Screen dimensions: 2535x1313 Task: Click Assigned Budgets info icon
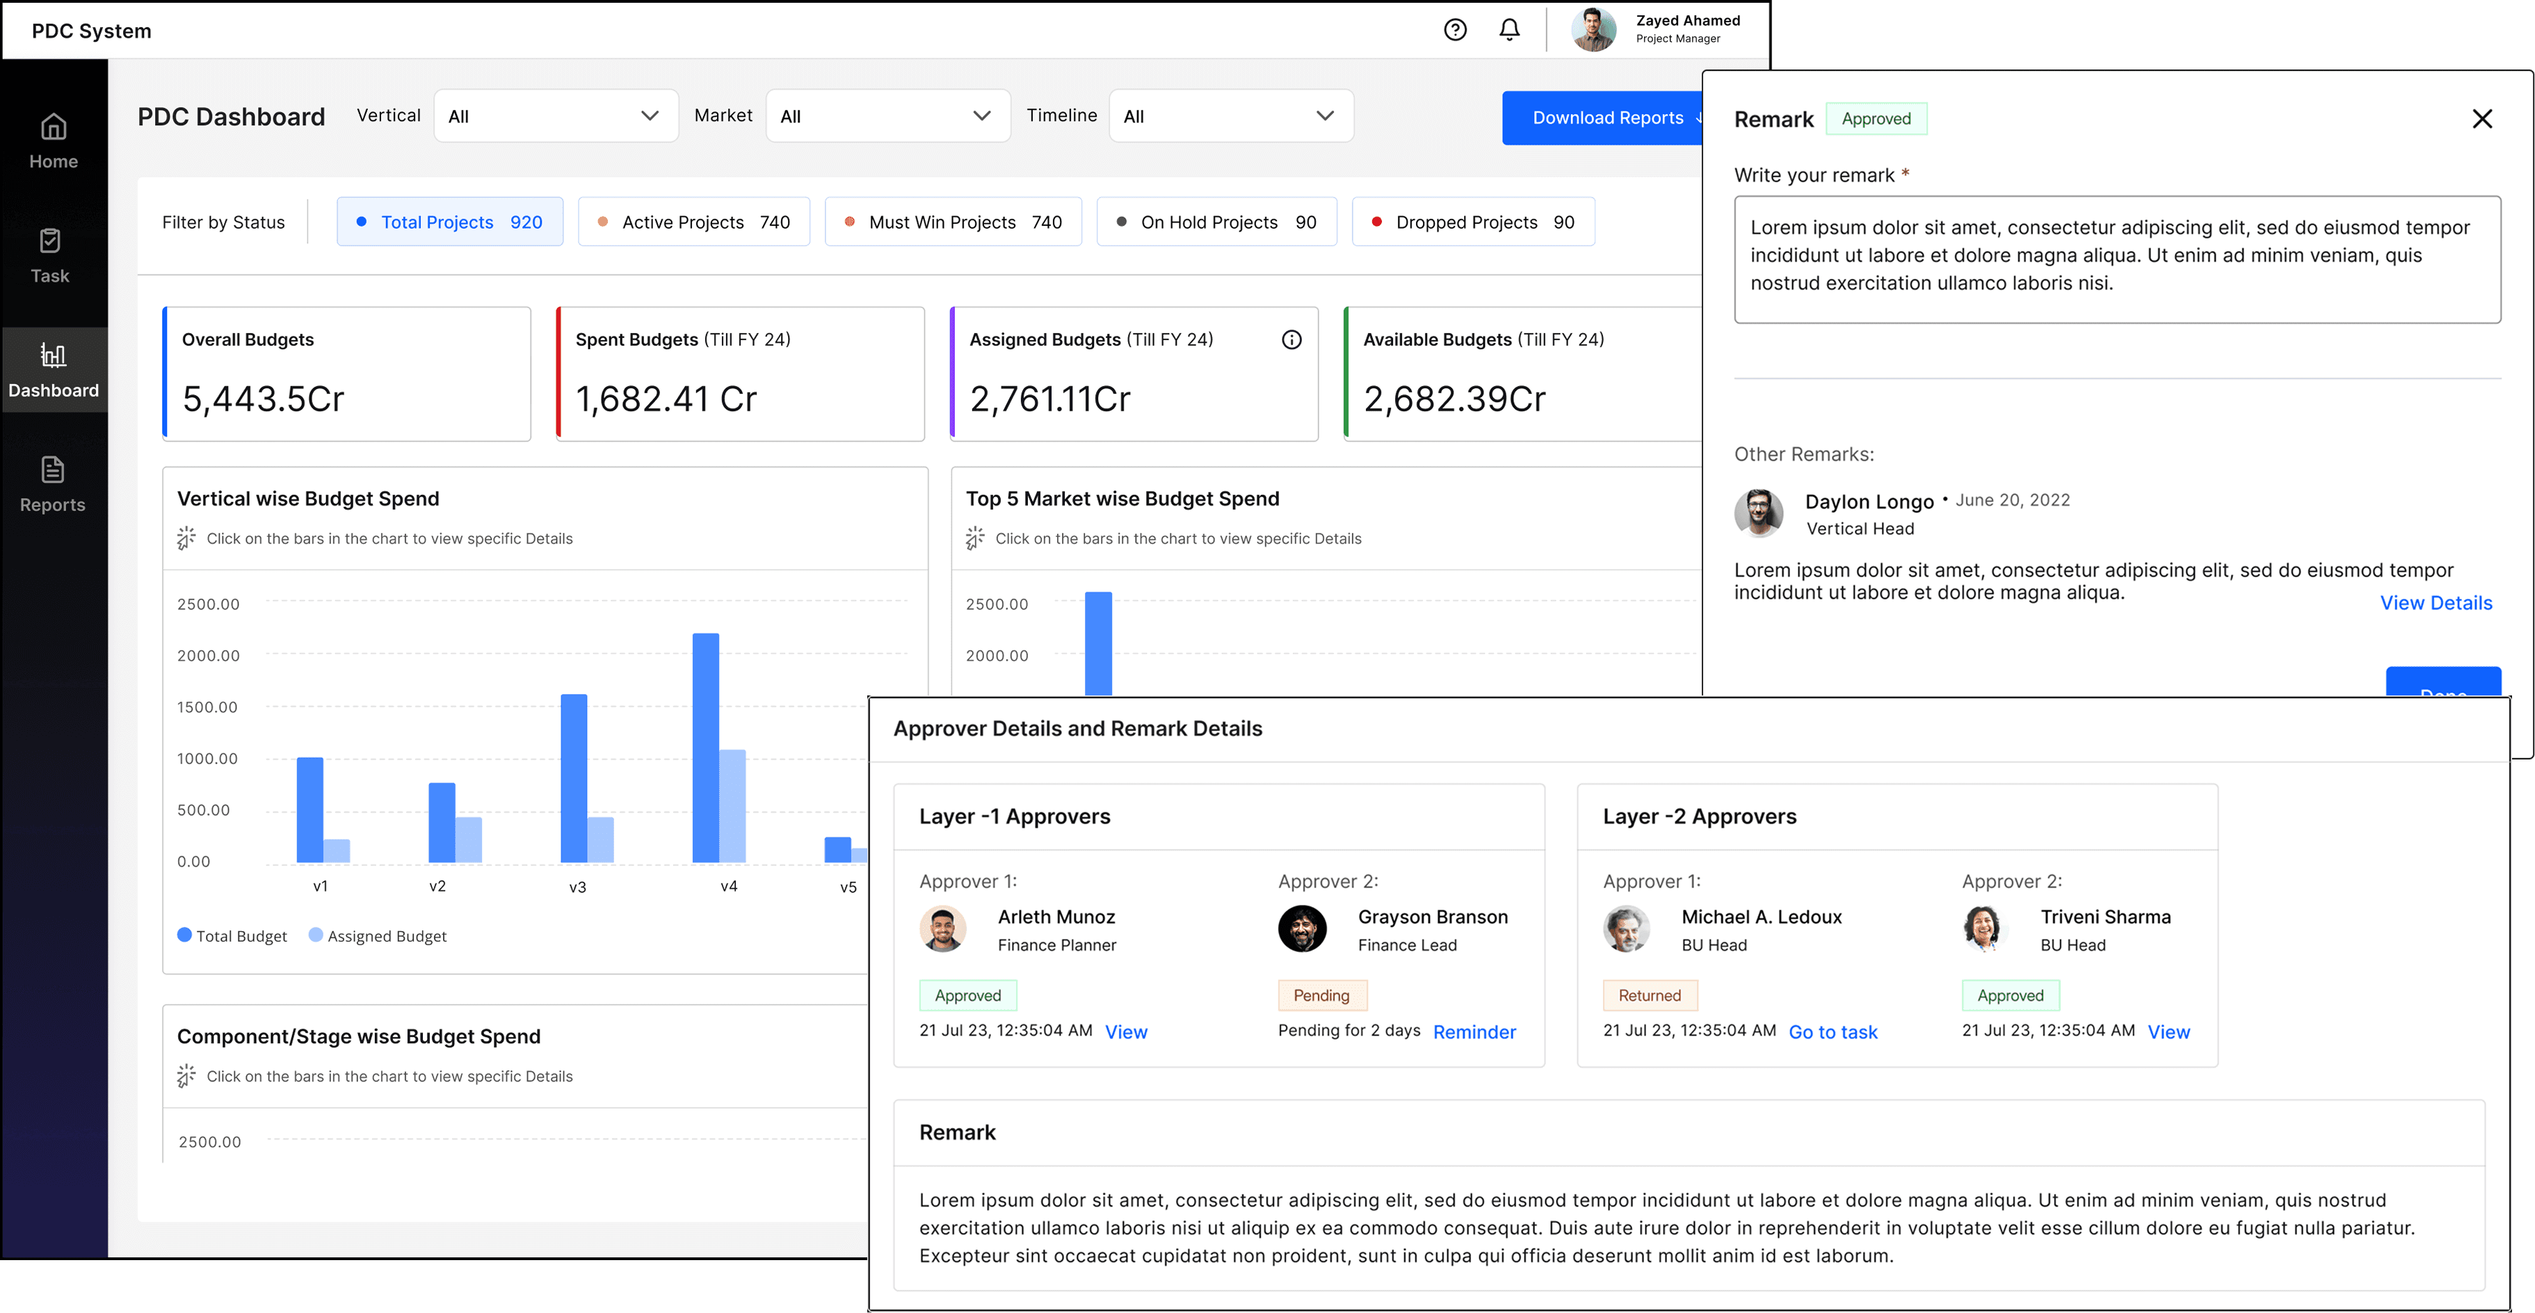click(x=1291, y=339)
